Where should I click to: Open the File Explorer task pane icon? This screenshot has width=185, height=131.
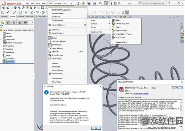(x=182, y=31)
